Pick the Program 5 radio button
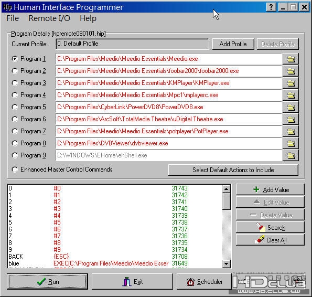Image resolution: width=312 pixels, height=297 pixels. tap(15, 107)
